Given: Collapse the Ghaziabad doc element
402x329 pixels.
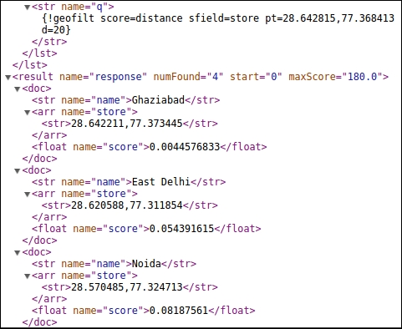Looking at the screenshot, I should click(x=18, y=89).
